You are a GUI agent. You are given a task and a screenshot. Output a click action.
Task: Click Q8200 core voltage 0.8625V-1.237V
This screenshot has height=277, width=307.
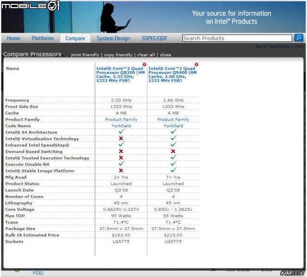(121, 209)
